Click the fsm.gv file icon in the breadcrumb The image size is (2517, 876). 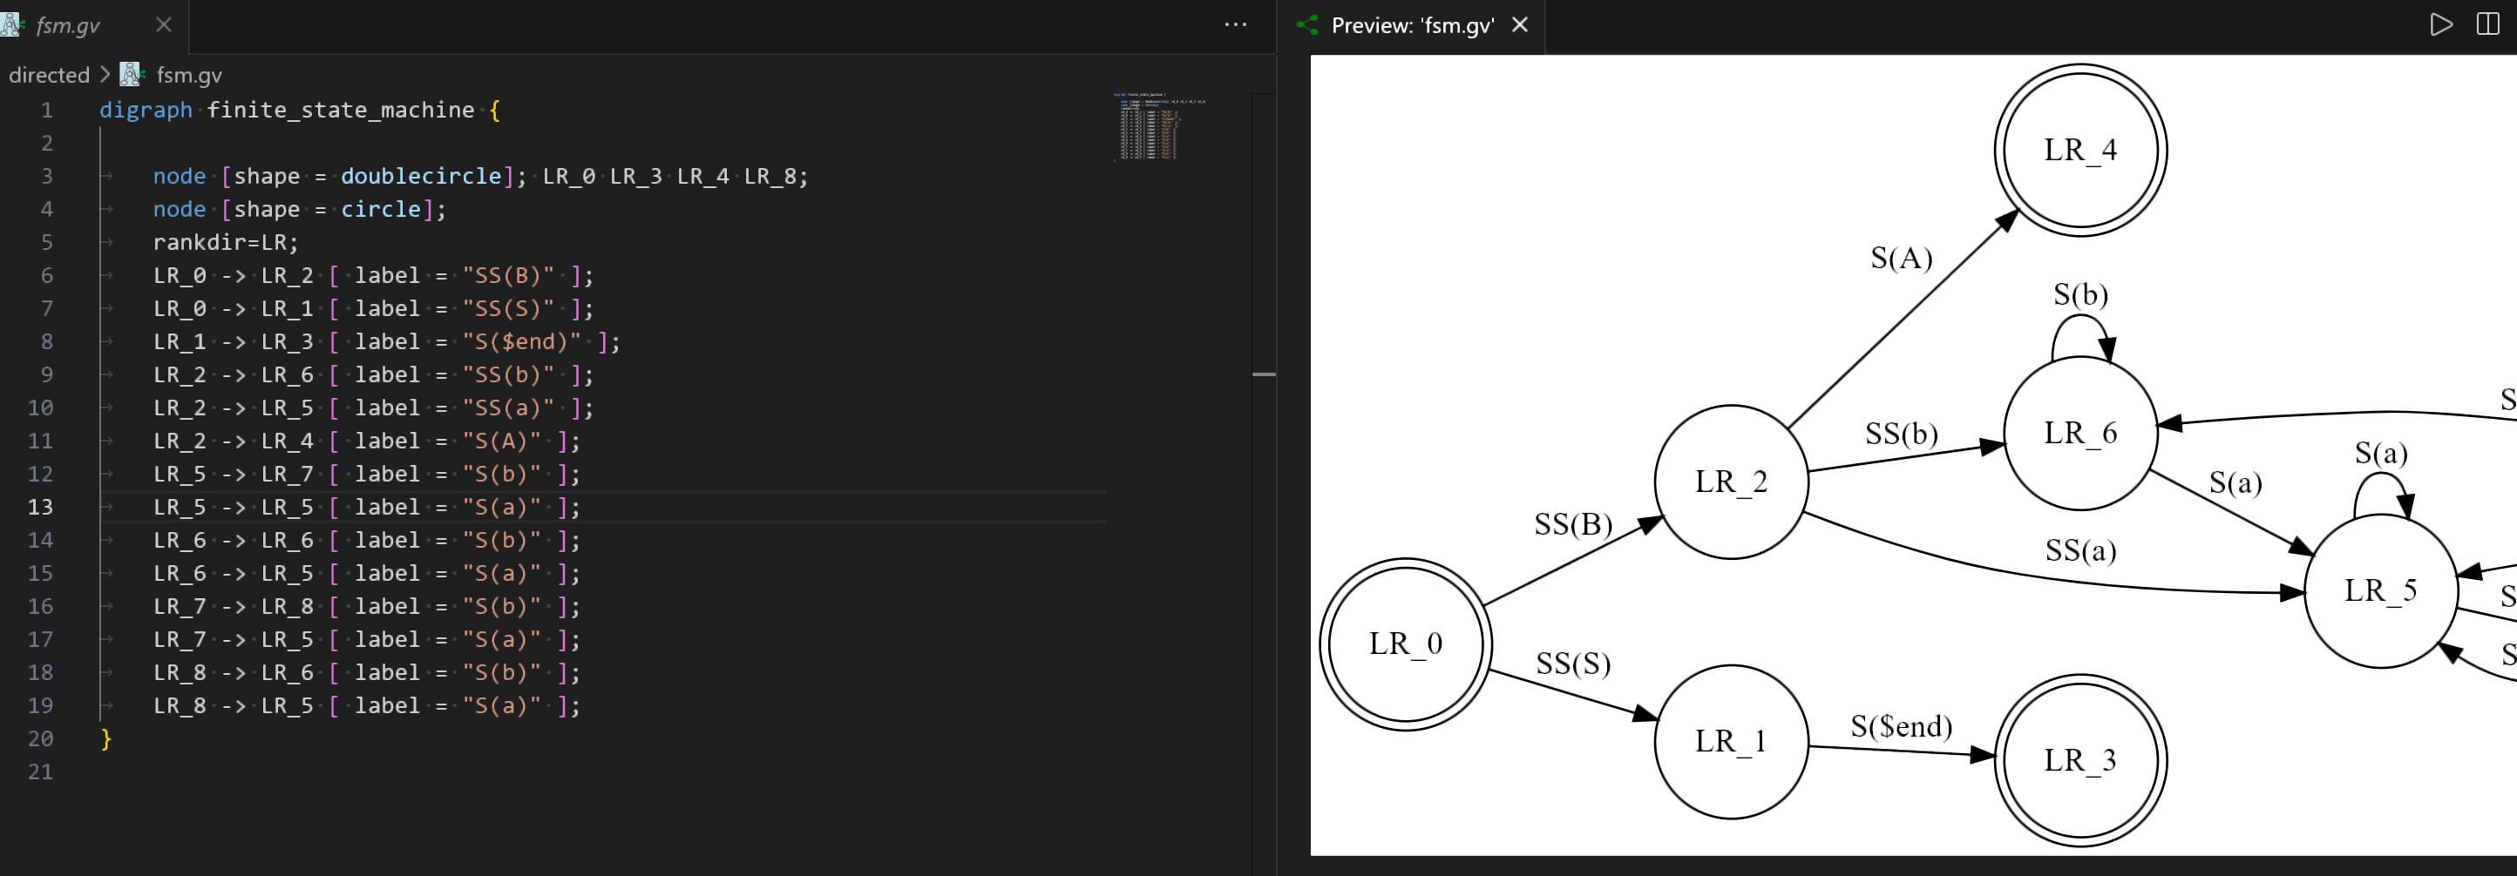click(129, 74)
